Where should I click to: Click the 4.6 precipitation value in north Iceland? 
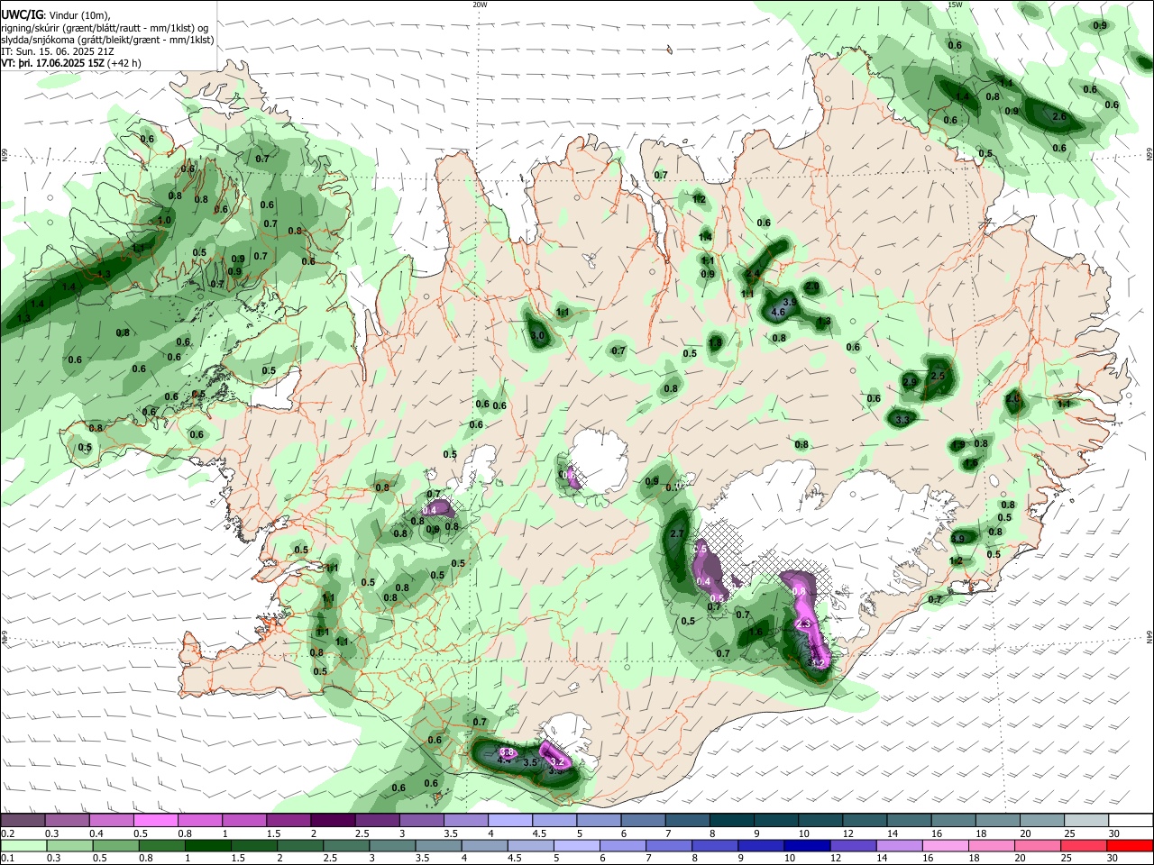click(779, 314)
